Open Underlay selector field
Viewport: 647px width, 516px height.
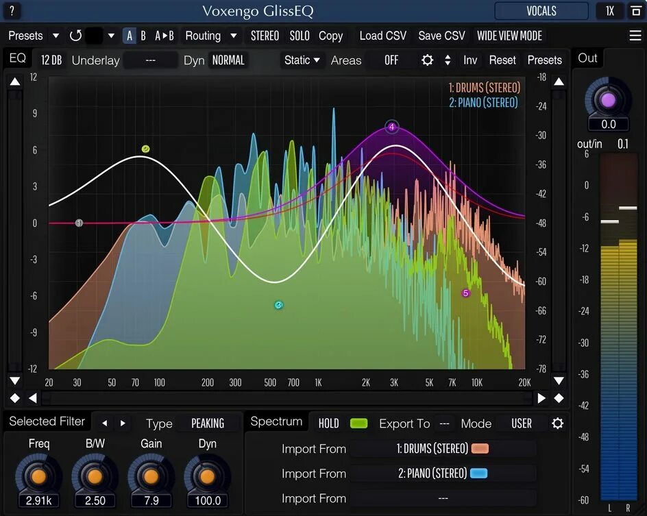click(151, 60)
